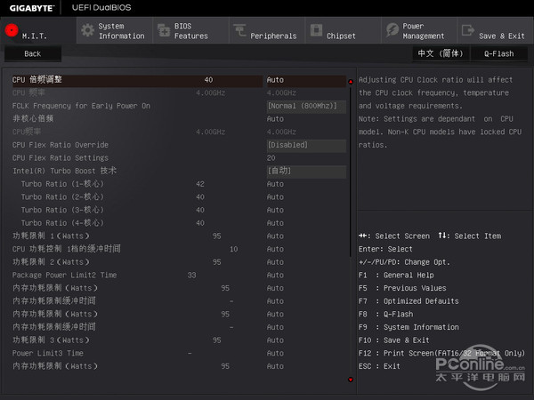Launch Q-Flash from the top button

498,53
